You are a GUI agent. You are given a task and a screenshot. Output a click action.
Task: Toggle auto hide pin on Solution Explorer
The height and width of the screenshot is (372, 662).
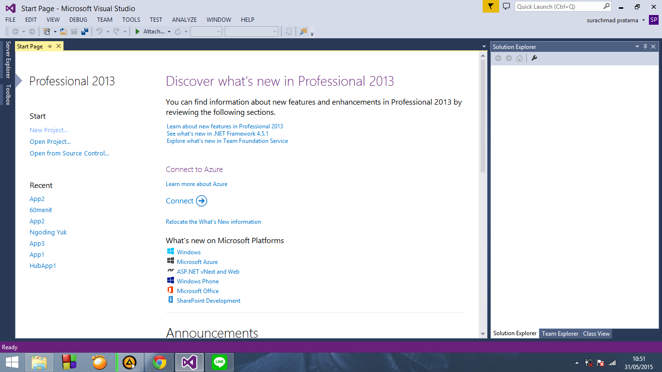point(645,46)
